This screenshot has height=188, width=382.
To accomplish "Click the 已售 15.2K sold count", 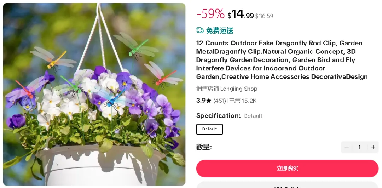I will pos(243,101).
